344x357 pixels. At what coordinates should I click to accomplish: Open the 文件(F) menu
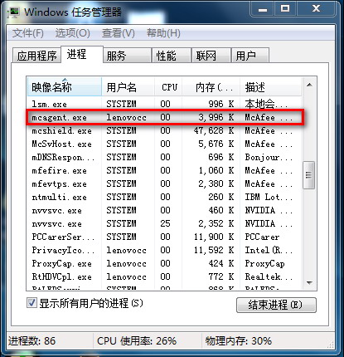[28, 33]
